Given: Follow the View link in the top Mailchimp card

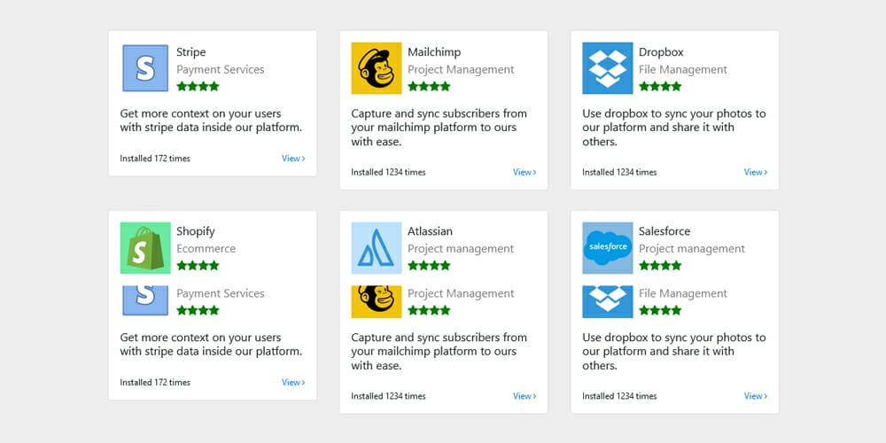Looking at the screenshot, I should [x=525, y=172].
